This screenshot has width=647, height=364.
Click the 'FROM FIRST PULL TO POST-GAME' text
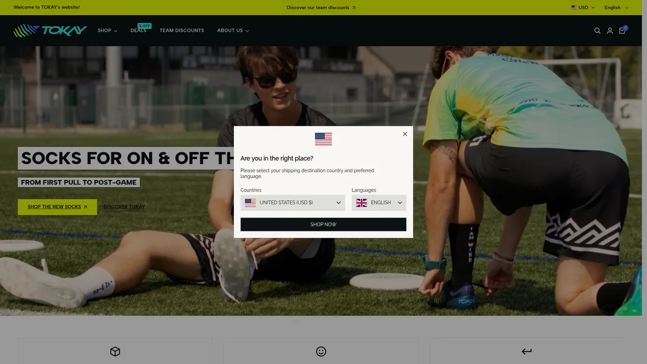tap(79, 183)
